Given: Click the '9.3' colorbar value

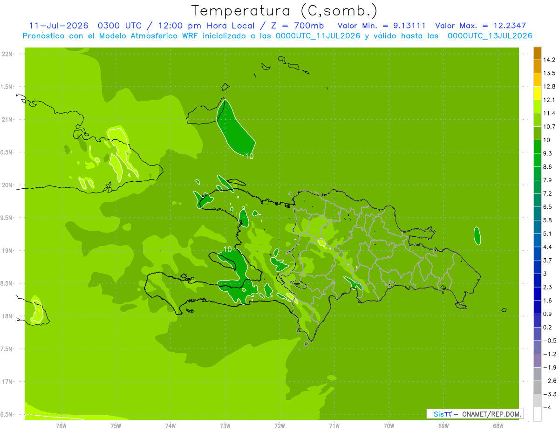Looking at the screenshot, I should tap(548, 153).
